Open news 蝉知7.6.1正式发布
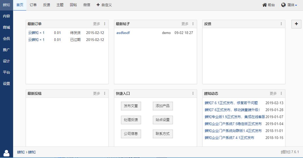The image size is (303, 158). 231,103
